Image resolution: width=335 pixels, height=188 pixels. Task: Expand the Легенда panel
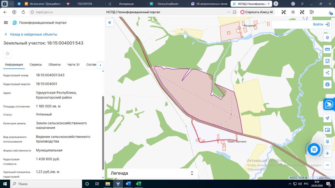pyautogui.click(x=152, y=173)
